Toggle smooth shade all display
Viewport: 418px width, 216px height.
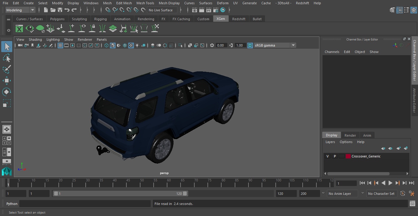(113, 45)
